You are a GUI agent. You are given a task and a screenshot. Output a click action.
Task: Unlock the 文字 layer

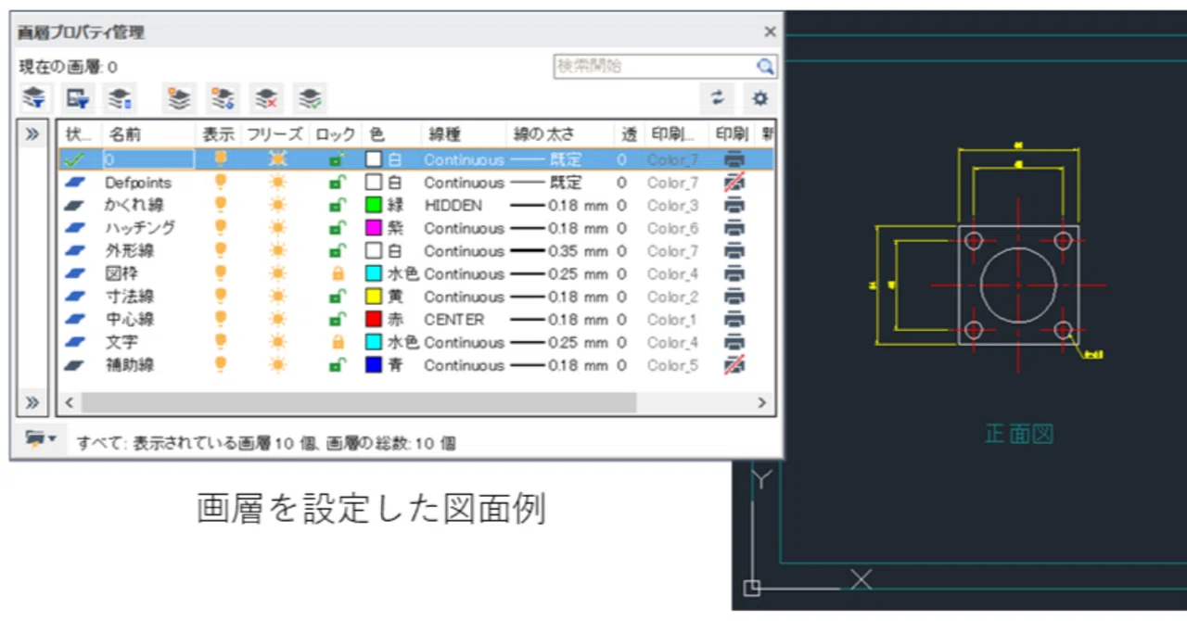[338, 342]
